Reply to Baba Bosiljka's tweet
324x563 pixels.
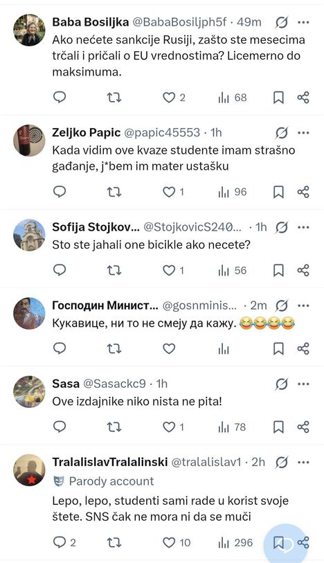60,98
